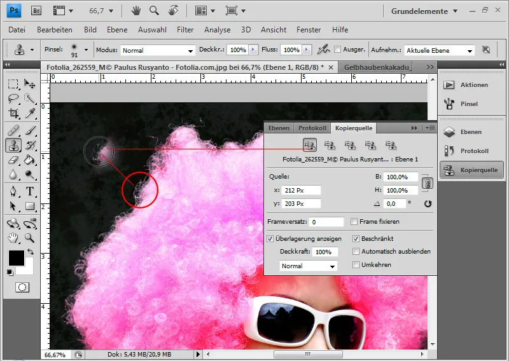Enable the Umkehren checkbox
The image size is (509, 361).
coord(356,264)
